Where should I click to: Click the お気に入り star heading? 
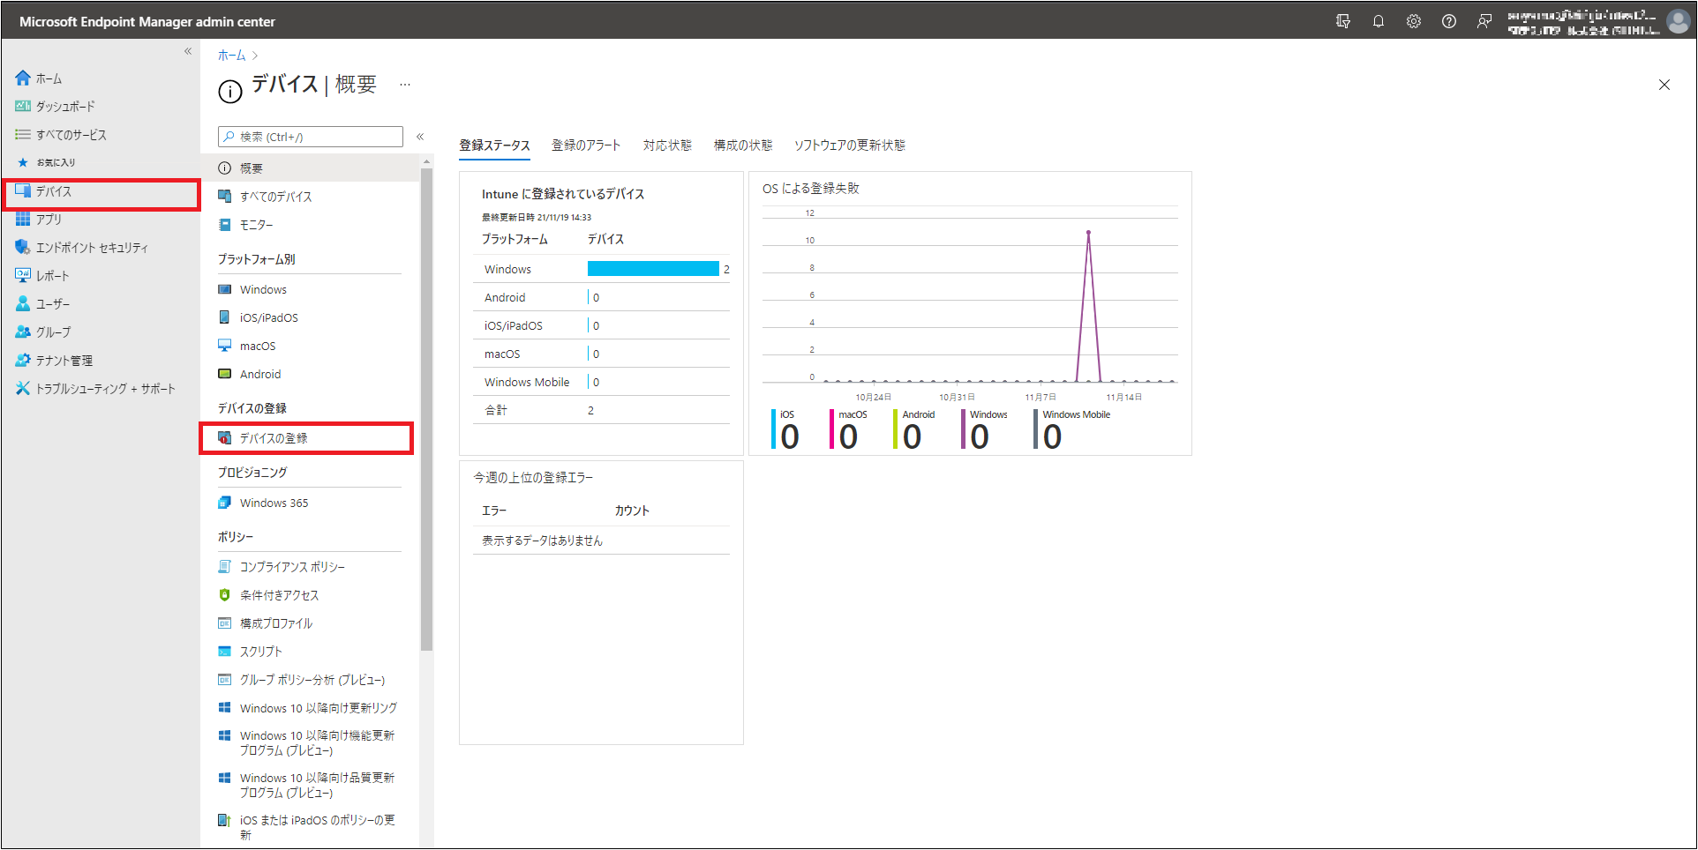pyautogui.click(x=47, y=162)
